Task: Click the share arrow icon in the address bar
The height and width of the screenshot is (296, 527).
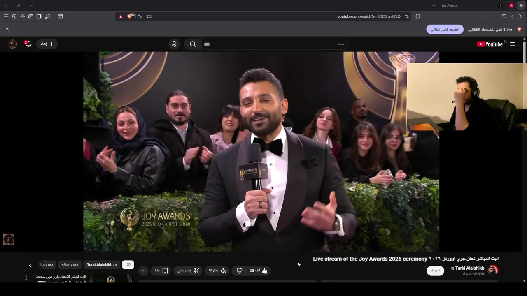Action: click(140, 16)
